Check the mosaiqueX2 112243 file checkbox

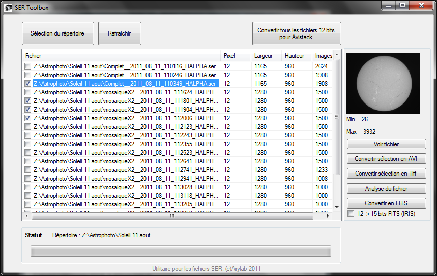(x=27, y=135)
